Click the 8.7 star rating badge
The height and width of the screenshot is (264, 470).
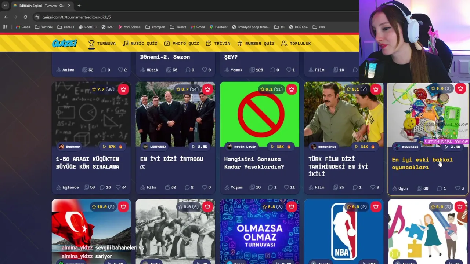pyautogui.click(x=187, y=89)
